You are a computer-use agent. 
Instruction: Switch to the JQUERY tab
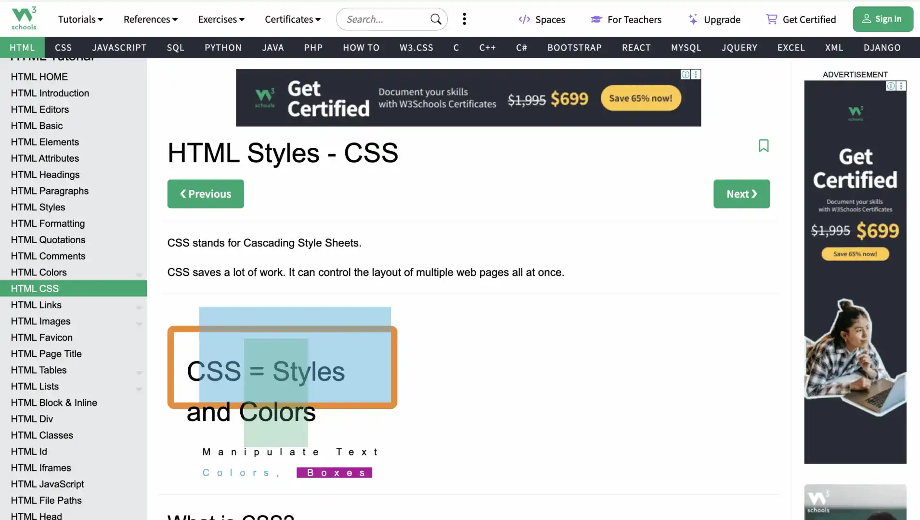pos(739,48)
